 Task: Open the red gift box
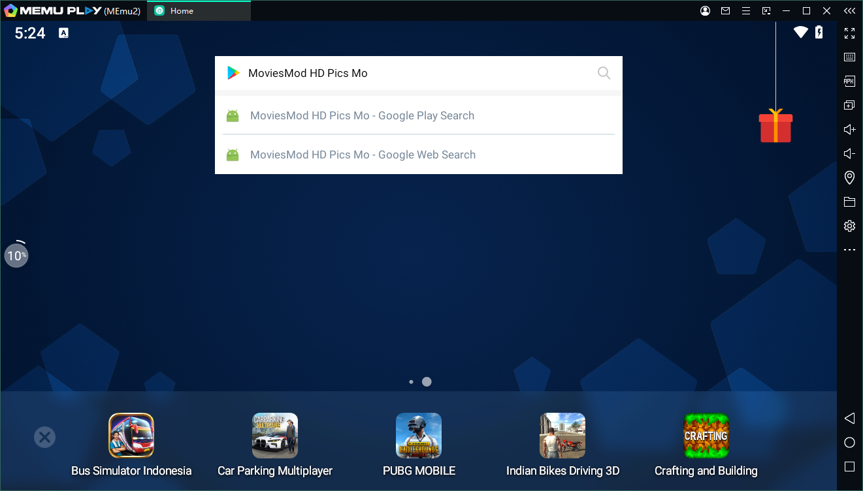pyautogui.click(x=775, y=126)
